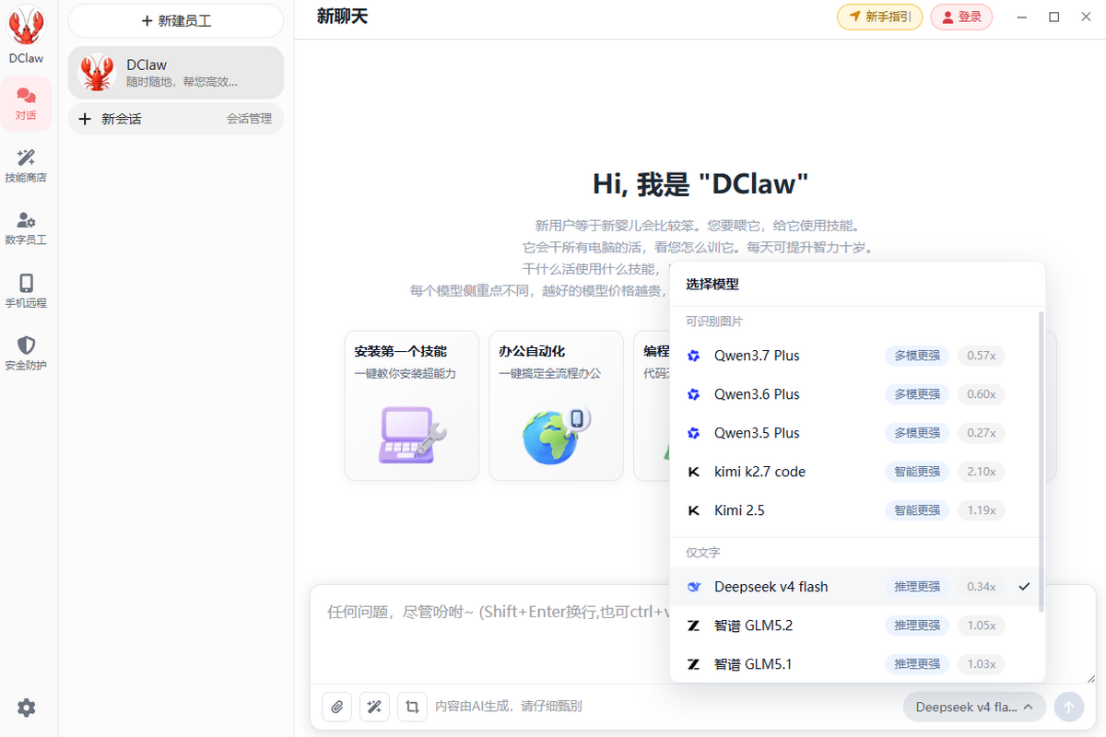Click the 1.03x price multiplier

point(981,664)
